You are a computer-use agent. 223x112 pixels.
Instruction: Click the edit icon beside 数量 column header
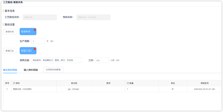click(x=128, y=83)
